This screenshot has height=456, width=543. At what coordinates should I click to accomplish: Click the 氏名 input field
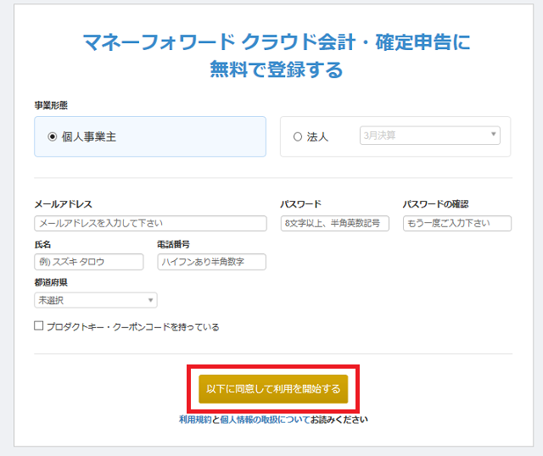click(88, 262)
